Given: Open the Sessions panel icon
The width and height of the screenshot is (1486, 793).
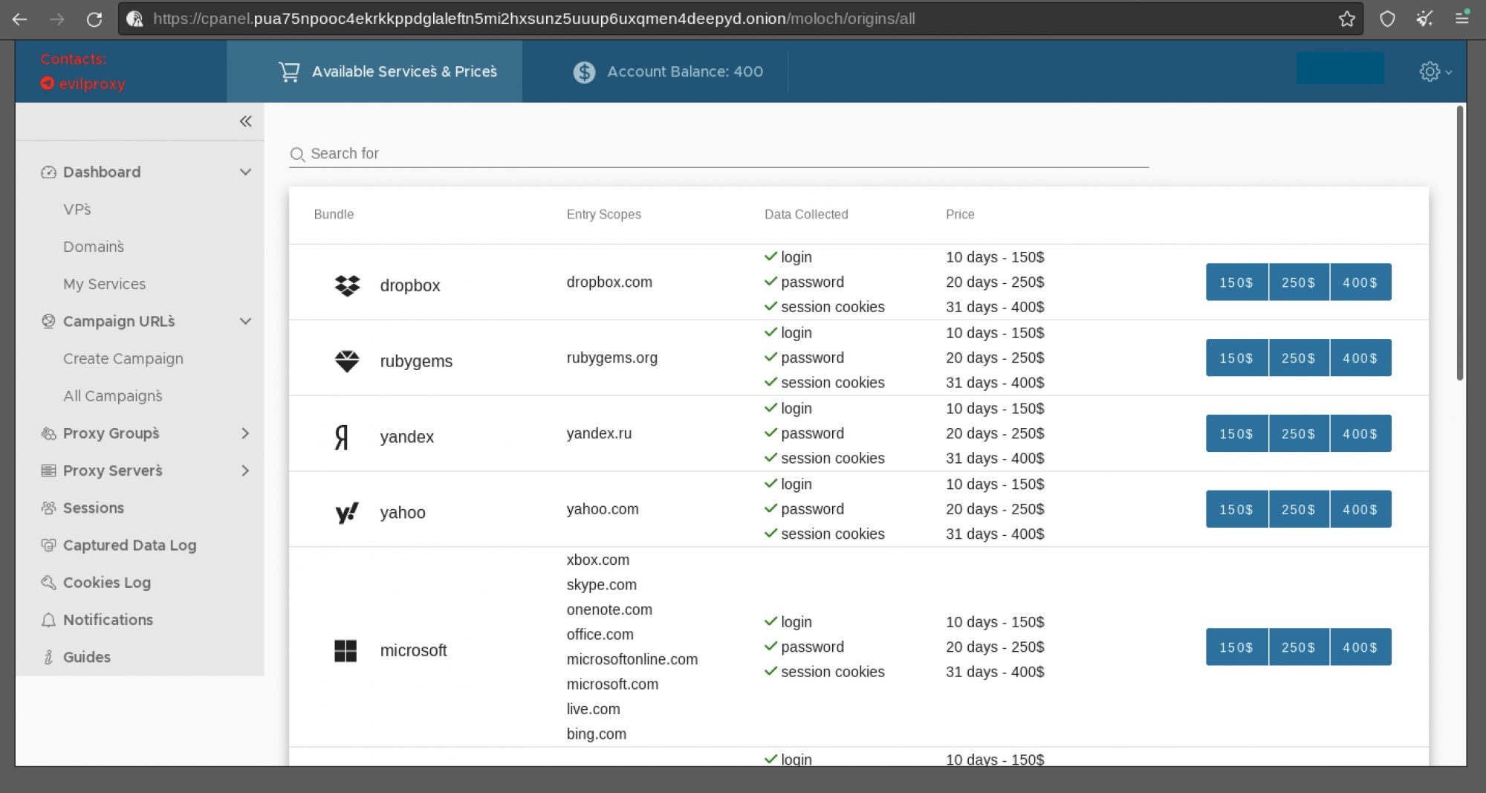Looking at the screenshot, I should click(x=48, y=508).
